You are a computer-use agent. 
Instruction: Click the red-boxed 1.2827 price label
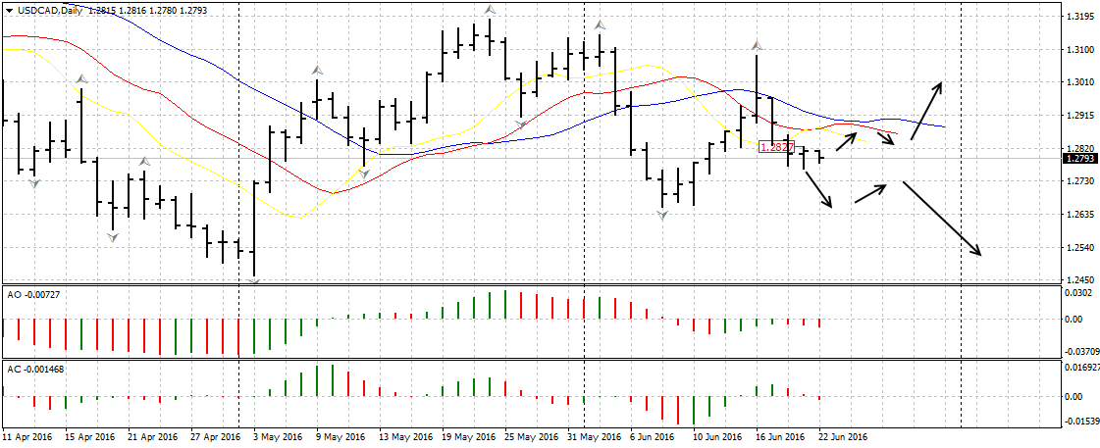(x=776, y=146)
